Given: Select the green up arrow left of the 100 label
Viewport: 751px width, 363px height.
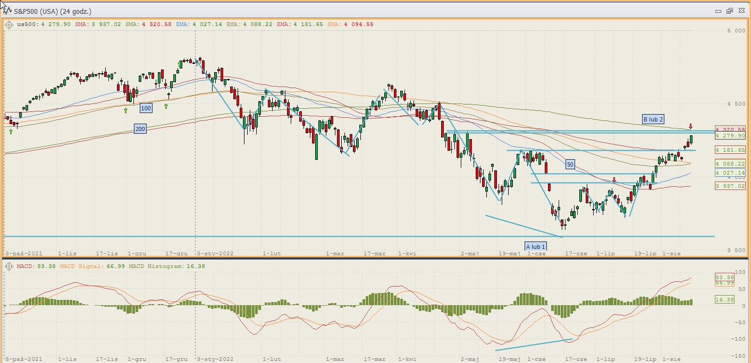Looking at the screenshot, I should click(x=126, y=110).
